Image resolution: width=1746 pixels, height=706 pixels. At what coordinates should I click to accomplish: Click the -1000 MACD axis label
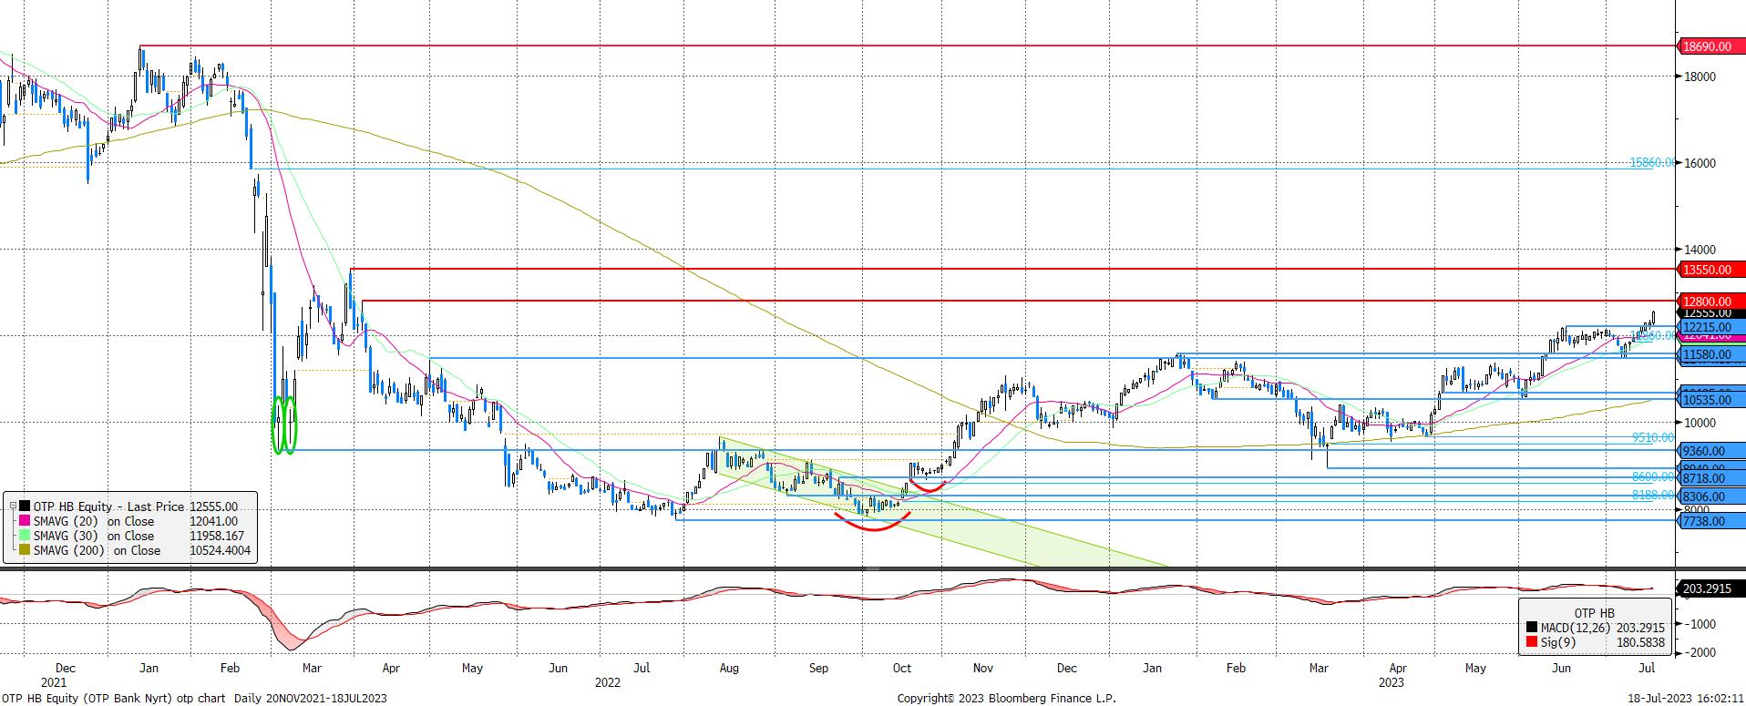(x=1699, y=624)
